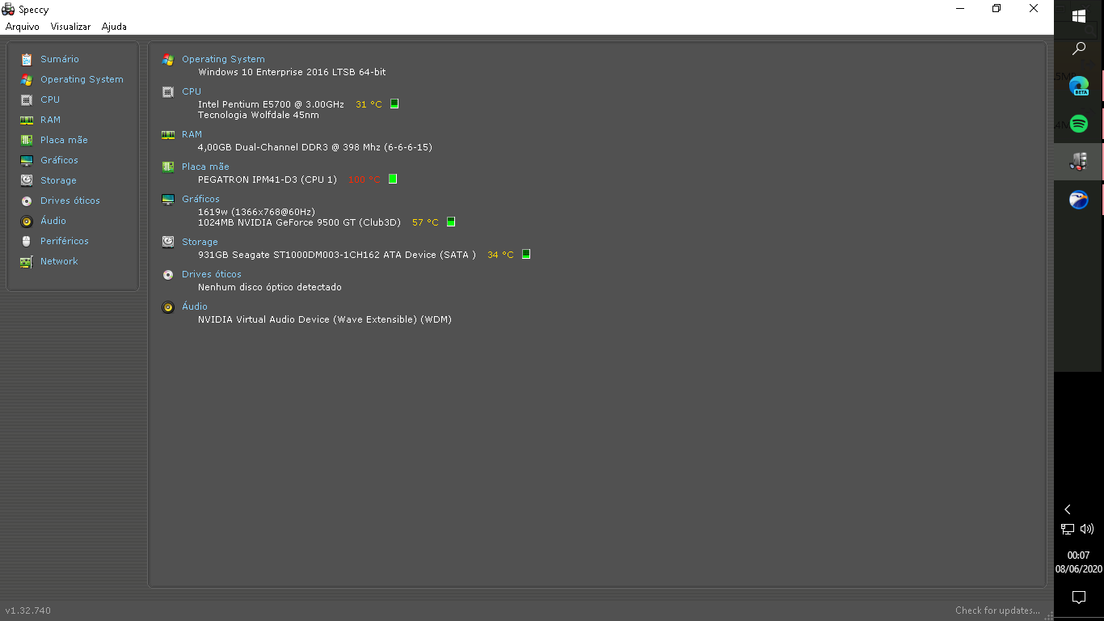Click the Placa mãe motherboard sidebar icon

pos(27,140)
